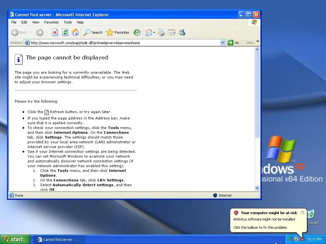
Task: Launch the Messenger icon
Action: [x=182, y=32]
